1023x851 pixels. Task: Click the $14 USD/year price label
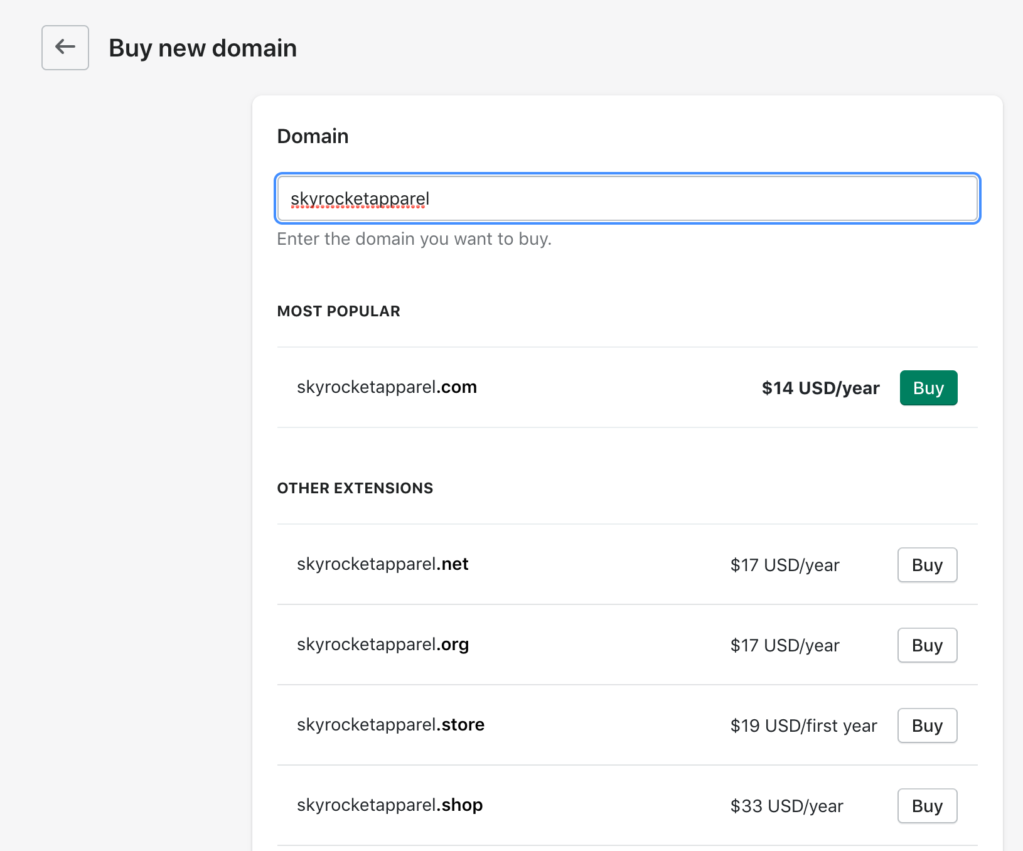820,388
